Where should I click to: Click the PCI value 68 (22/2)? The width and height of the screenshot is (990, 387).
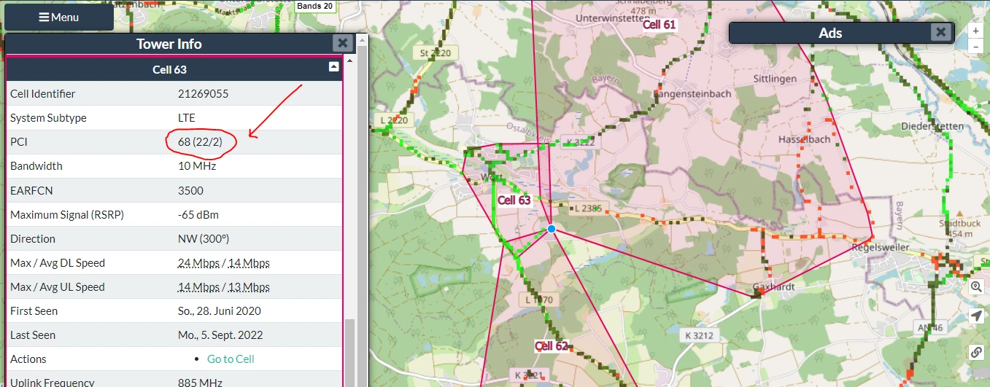click(200, 141)
